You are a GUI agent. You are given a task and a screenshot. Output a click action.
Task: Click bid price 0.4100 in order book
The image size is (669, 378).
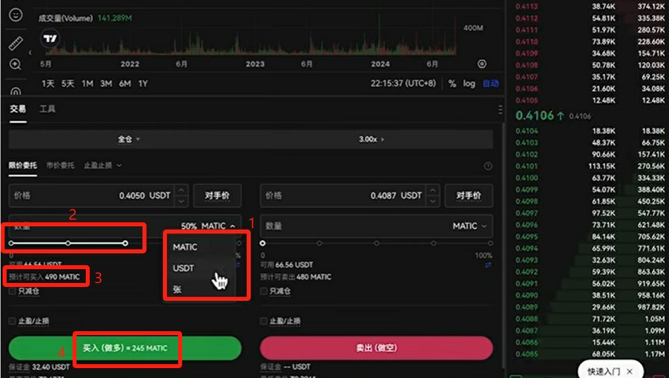(x=526, y=178)
